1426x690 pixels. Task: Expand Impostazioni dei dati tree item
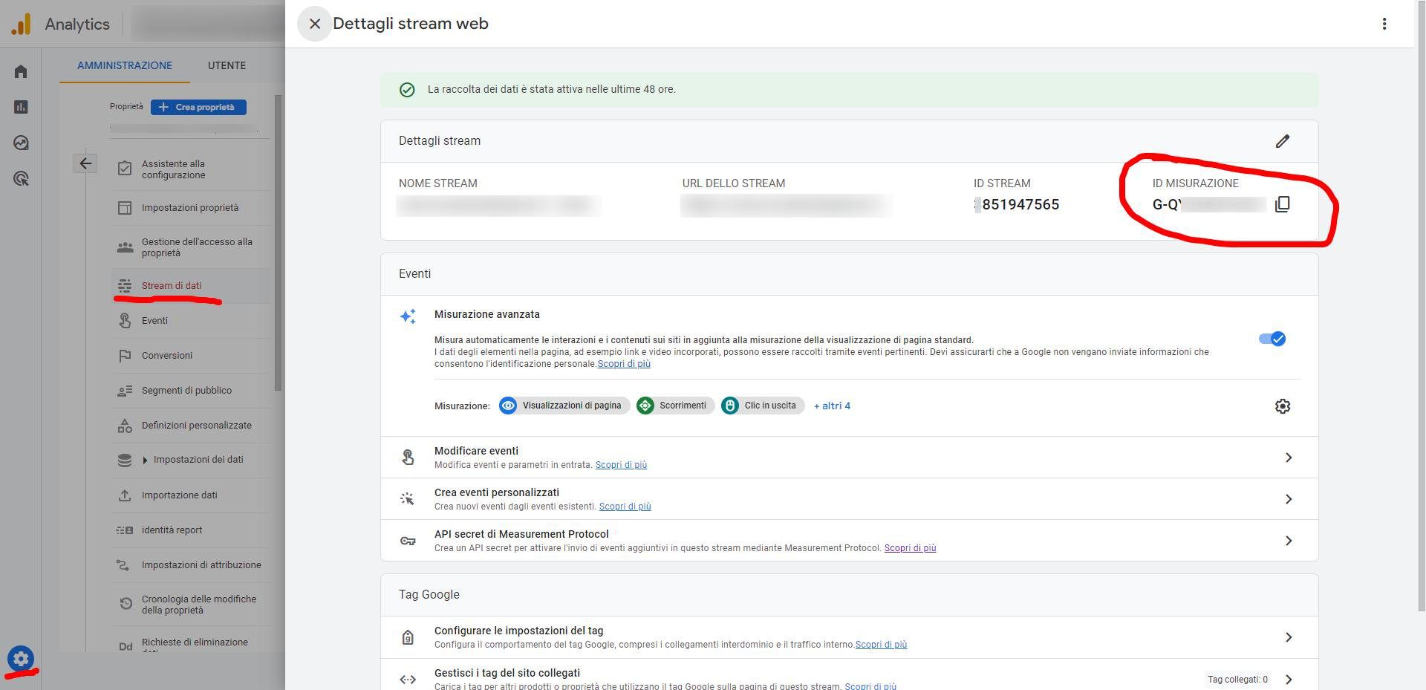coord(145,460)
